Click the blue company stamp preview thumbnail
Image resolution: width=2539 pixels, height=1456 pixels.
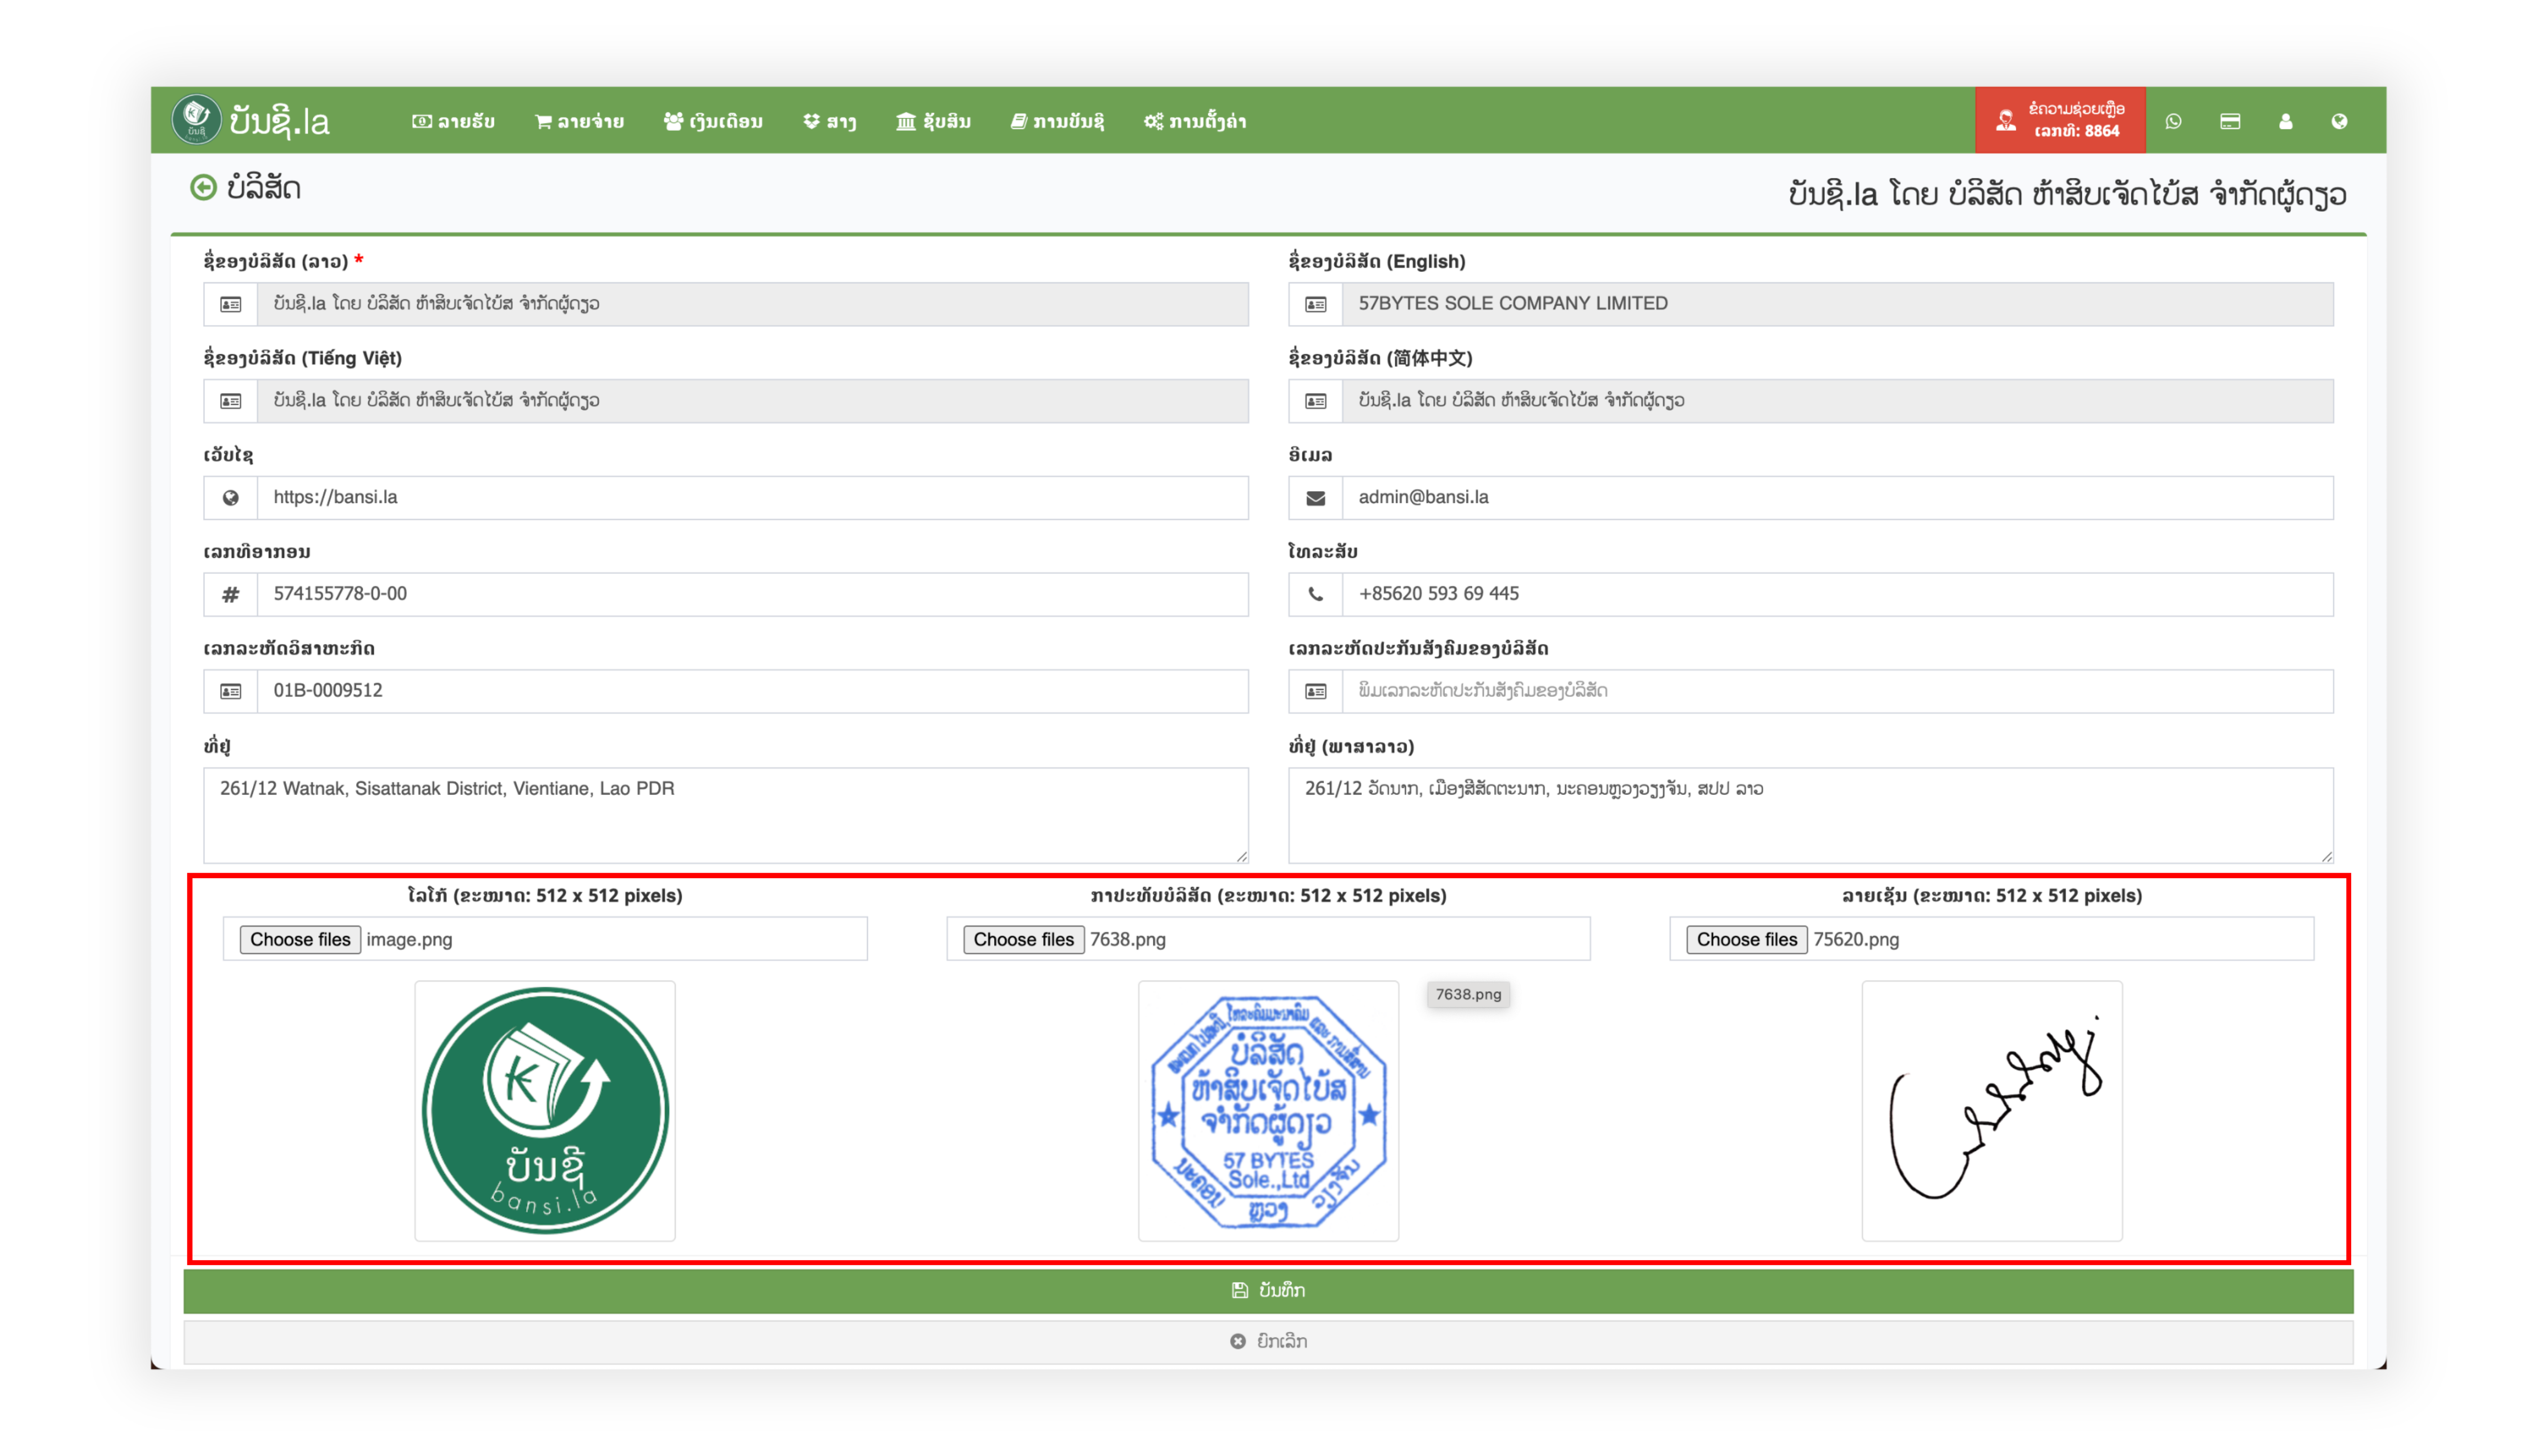click(x=1268, y=1111)
